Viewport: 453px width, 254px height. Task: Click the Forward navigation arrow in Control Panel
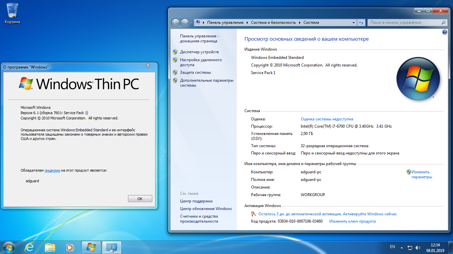[185, 22]
